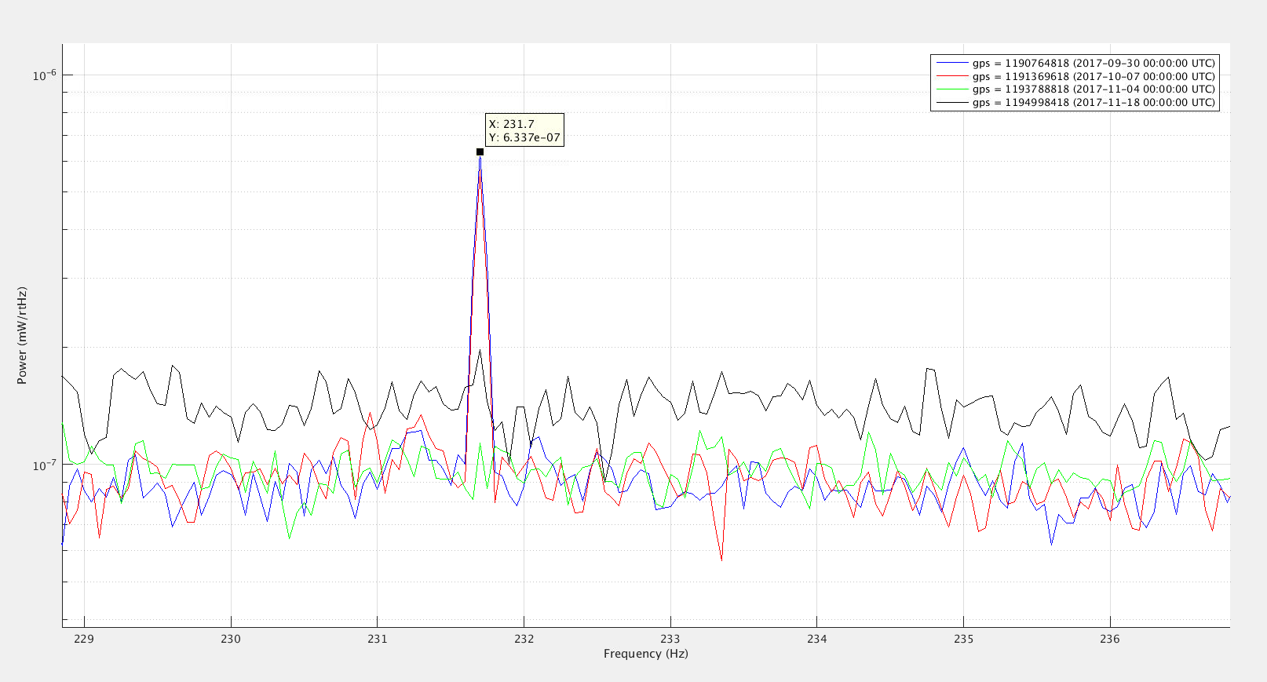The height and width of the screenshot is (682, 1267).
Task: Click the green line sample in the legend
Action: point(951,89)
